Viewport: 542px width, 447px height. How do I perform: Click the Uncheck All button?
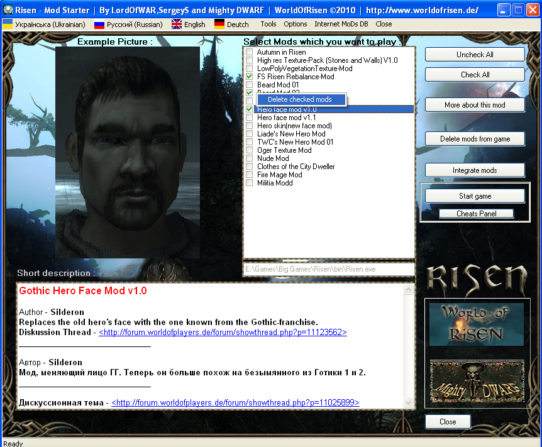point(475,55)
